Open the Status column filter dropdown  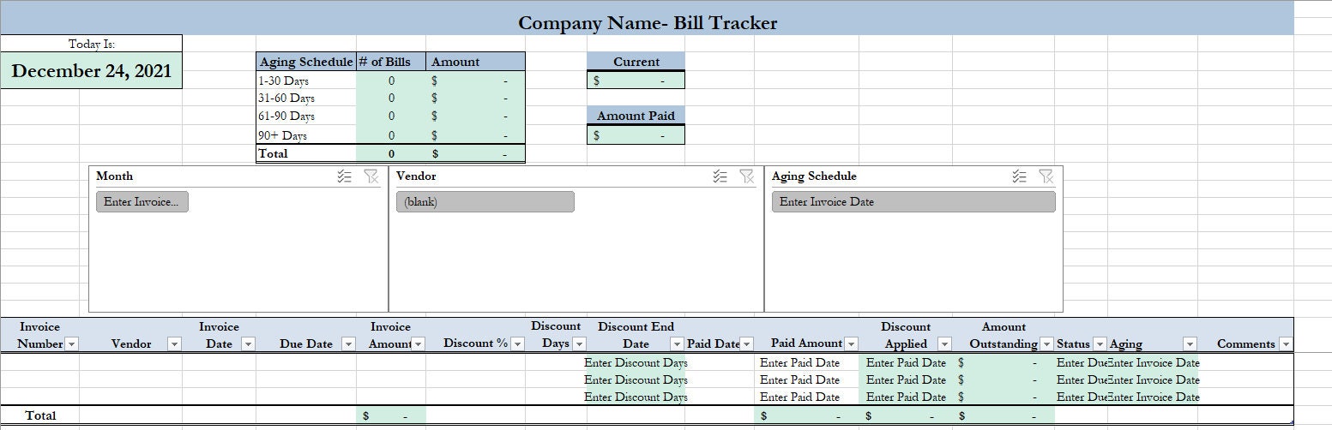coord(1100,344)
